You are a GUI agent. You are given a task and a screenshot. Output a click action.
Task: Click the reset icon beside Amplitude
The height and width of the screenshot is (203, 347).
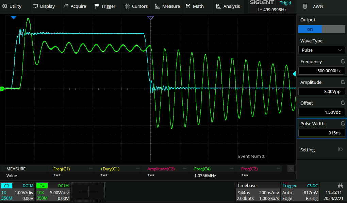click(x=343, y=82)
